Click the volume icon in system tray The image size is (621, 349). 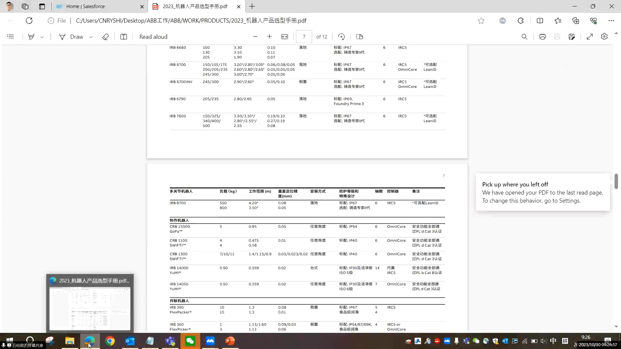543,341
